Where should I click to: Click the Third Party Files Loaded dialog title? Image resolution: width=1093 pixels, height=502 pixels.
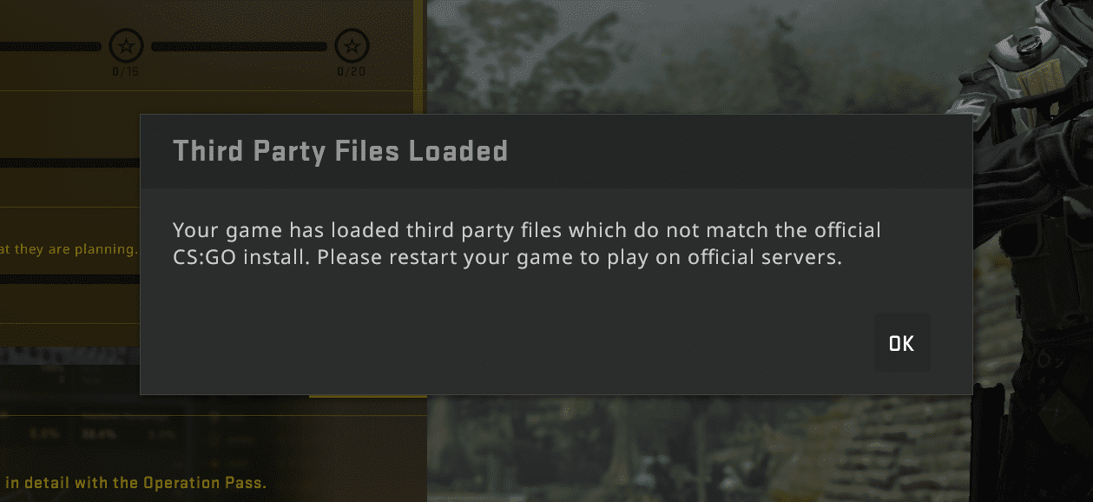(x=340, y=150)
